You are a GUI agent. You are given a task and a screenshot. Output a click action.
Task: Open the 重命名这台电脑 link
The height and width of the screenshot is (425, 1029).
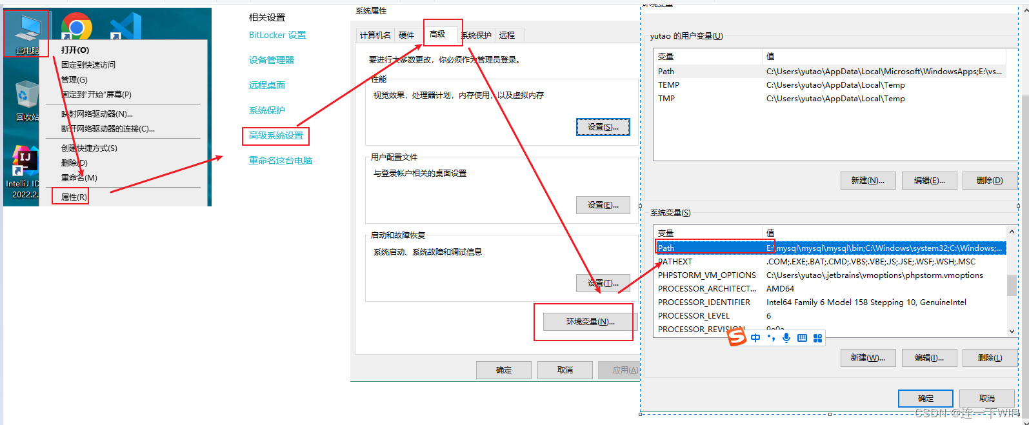[281, 161]
